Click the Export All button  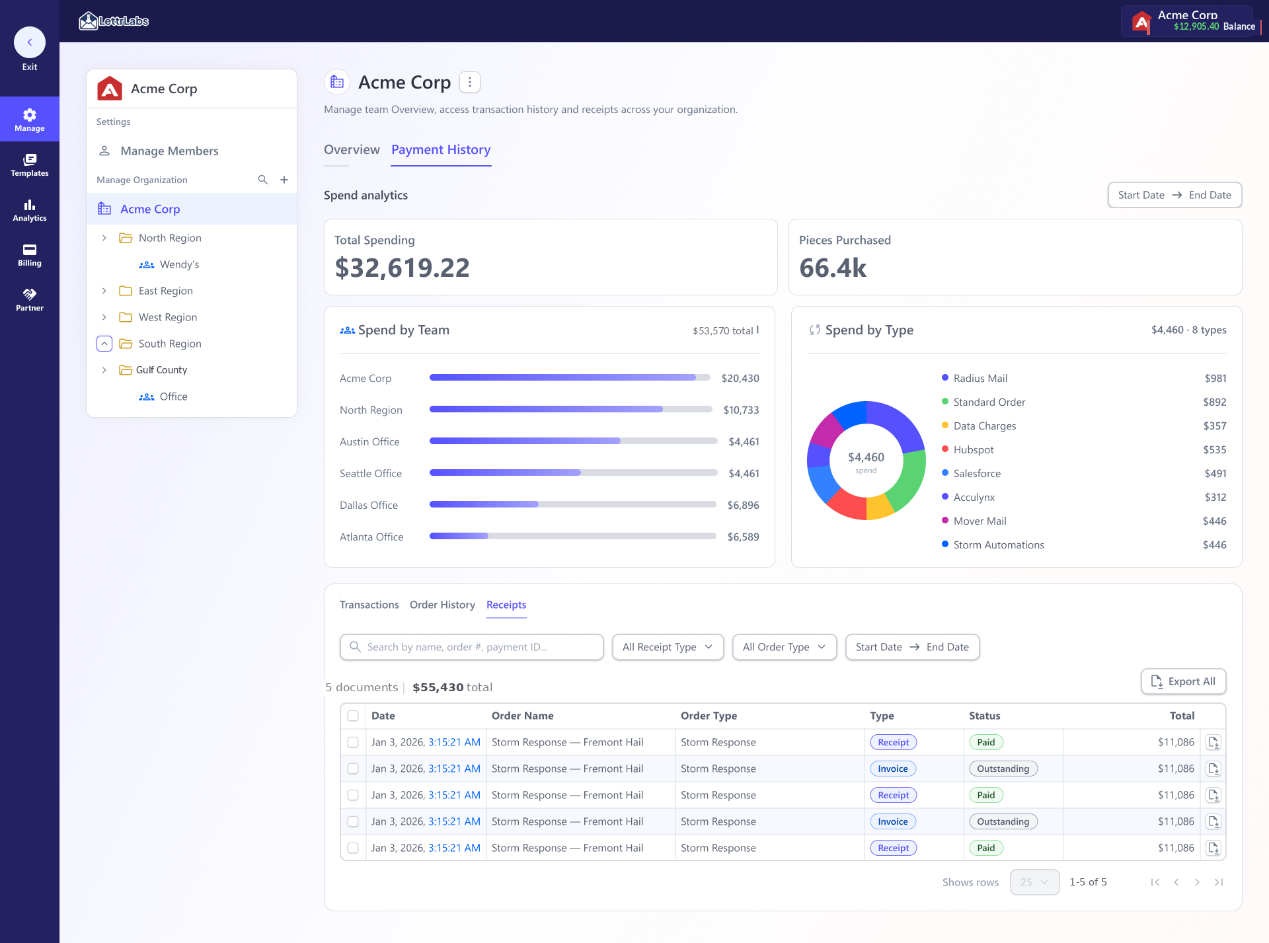click(1183, 681)
